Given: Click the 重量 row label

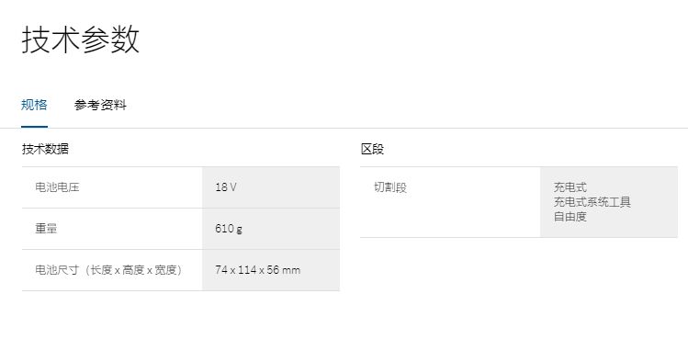Looking at the screenshot, I should [x=46, y=229].
